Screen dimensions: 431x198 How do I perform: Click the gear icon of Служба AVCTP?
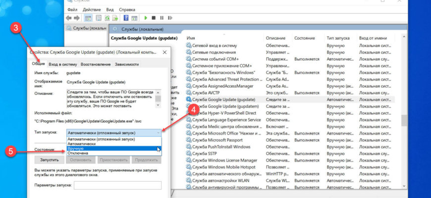(189, 93)
